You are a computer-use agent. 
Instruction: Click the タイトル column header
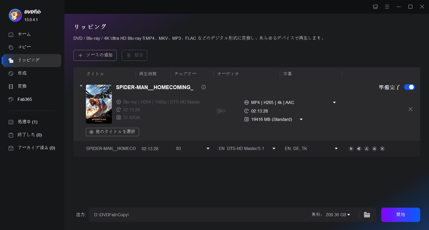click(95, 74)
